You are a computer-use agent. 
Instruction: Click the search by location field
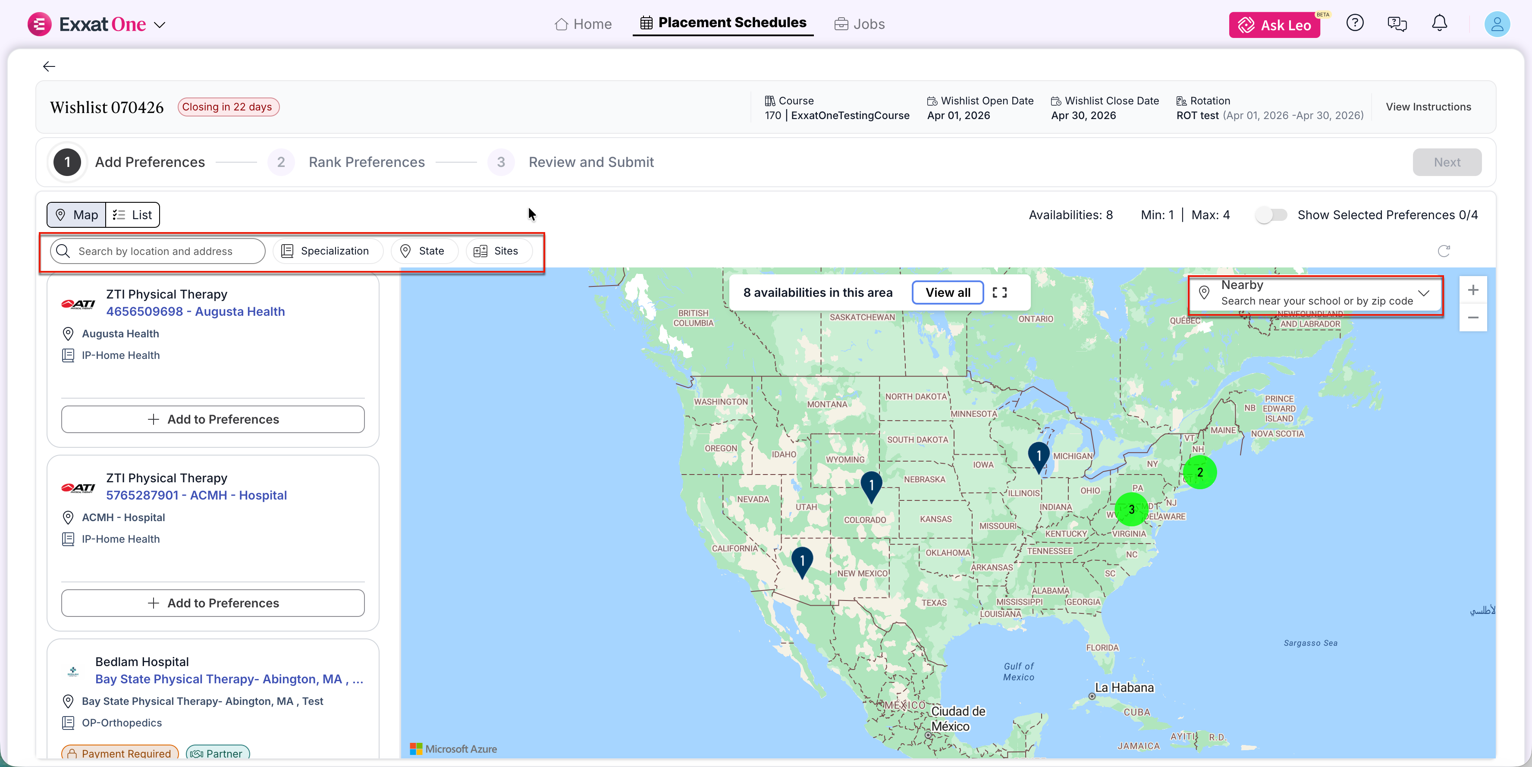[158, 251]
